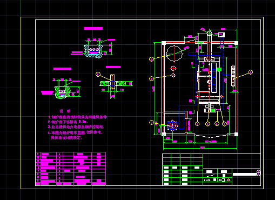Select the magenta title above cyan trench section
The height and width of the screenshot is (200, 275).
click(93, 29)
